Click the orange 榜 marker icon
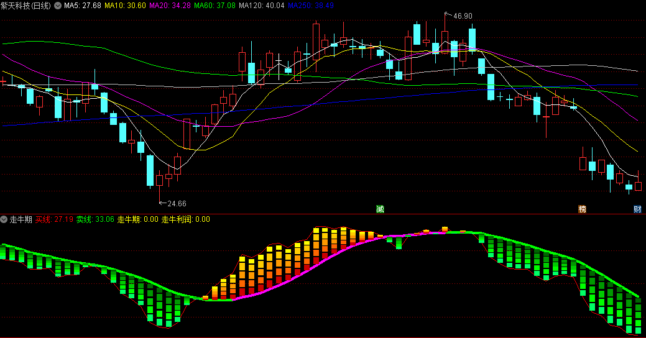 pos(582,209)
